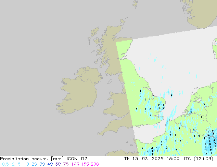Click the 200 mm legend value

point(95,164)
